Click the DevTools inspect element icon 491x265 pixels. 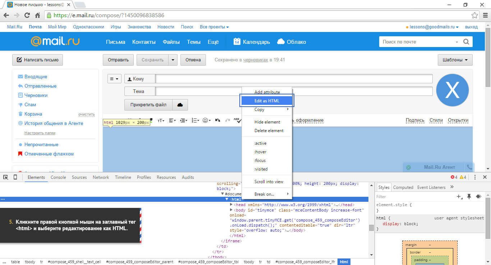click(x=6, y=177)
